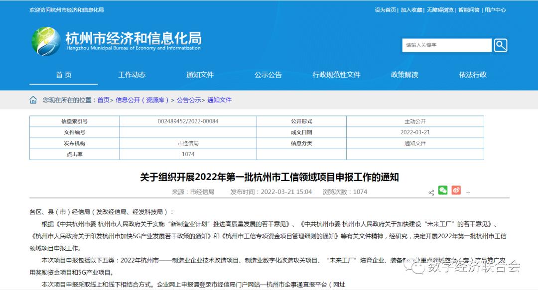This screenshot has height=290, width=538.
Task: Open the share nodes icon
Action: point(431,193)
